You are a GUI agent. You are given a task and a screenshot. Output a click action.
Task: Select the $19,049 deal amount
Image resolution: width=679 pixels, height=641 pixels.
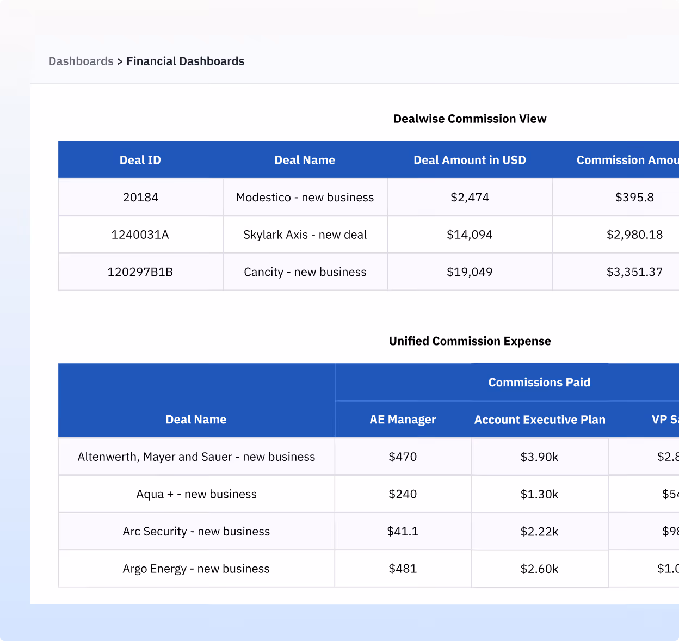point(470,272)
